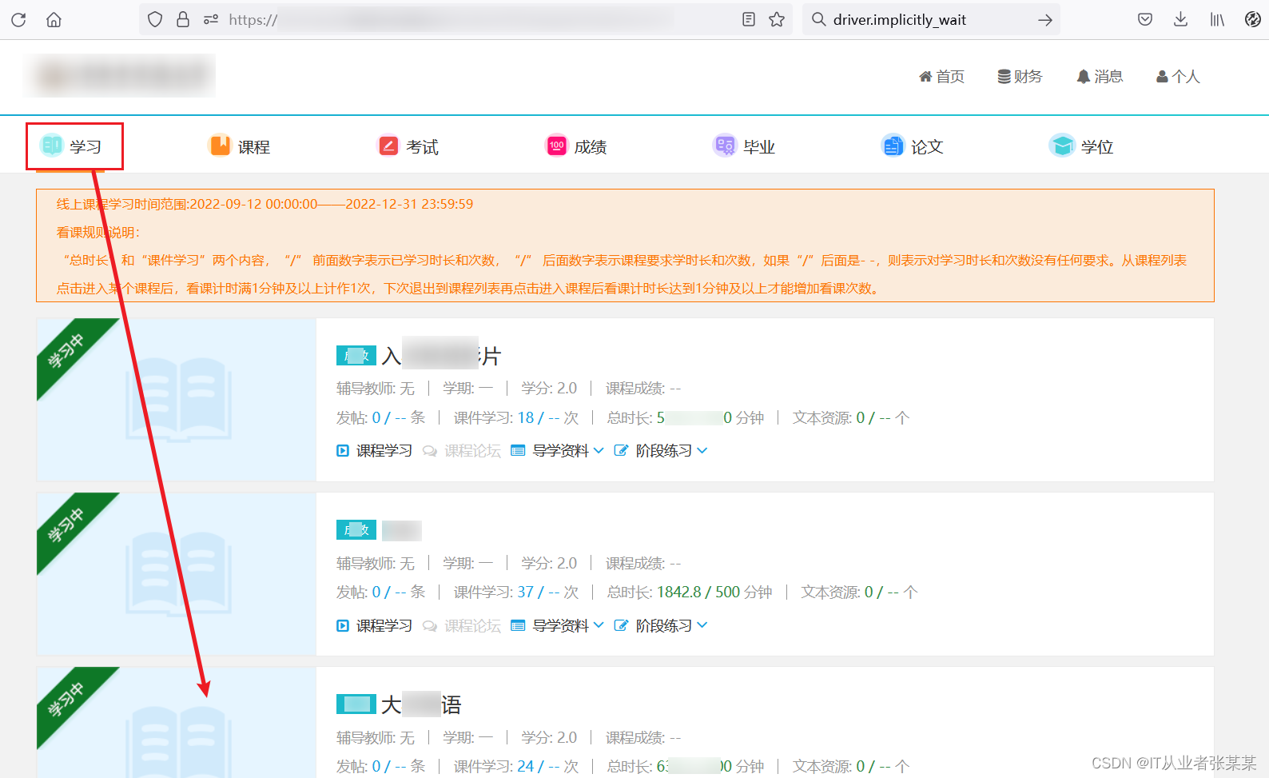The image size is (1269, 778).
Task: Switch to the 课程 tab
Action: click(239, 146)
